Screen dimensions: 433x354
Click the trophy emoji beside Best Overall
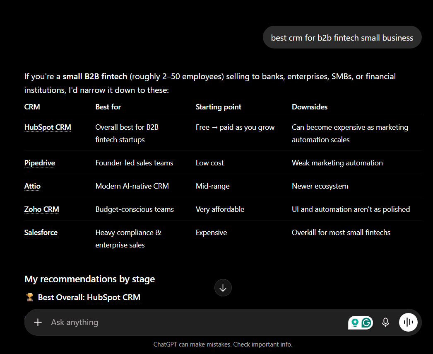30,297
